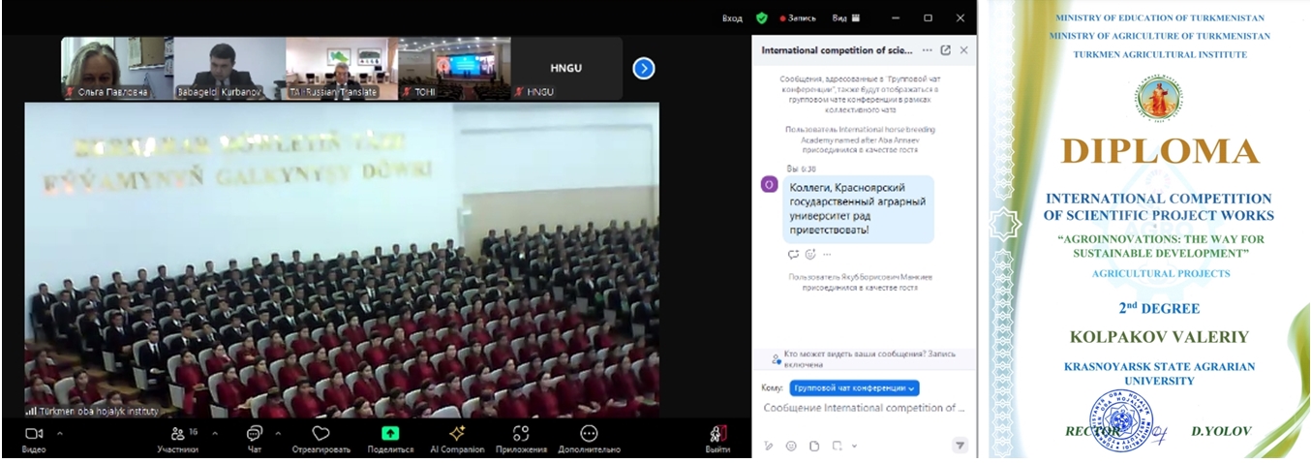Expand the arrow next to Участники
This screenshot has height=463, width=1311.
214,433
